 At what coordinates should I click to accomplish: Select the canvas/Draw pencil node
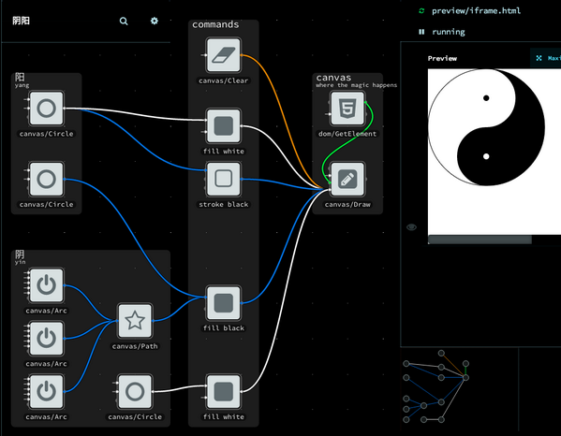click(x=347, y=179)
